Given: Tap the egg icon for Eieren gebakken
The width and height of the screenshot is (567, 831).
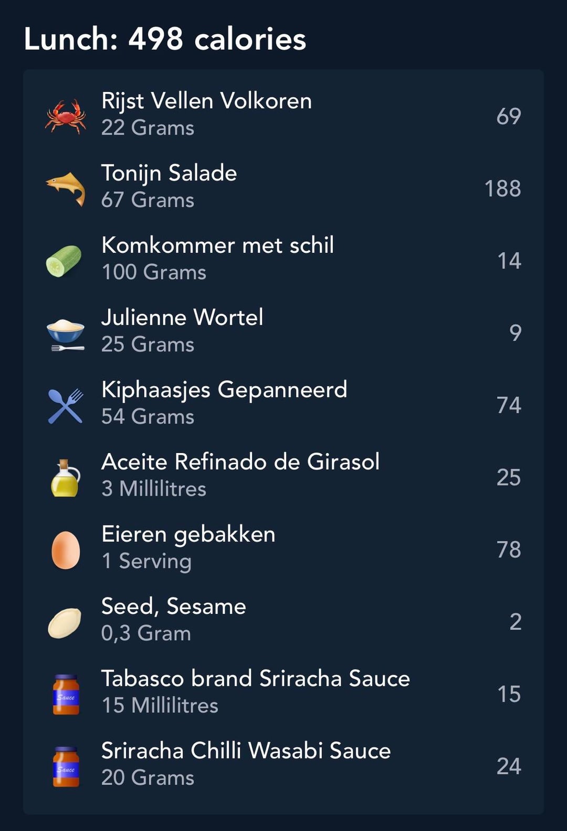Looking at the screenshot, I should pyautogui.click(x=66, y=550).
